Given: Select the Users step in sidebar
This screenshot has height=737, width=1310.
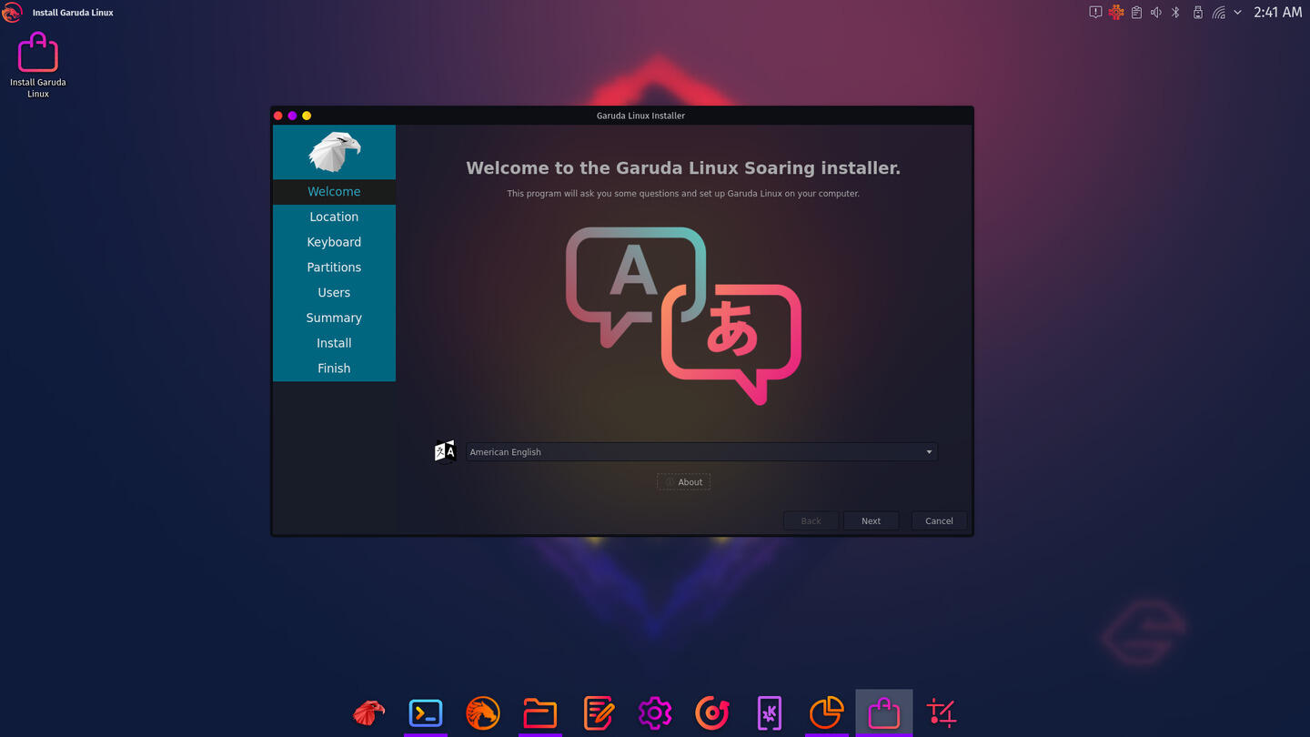Looking at the screenshot, I should (334, 293).
